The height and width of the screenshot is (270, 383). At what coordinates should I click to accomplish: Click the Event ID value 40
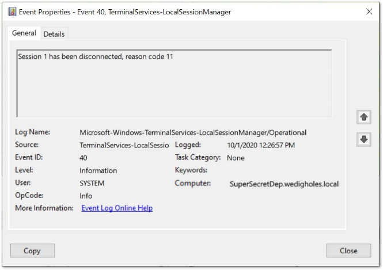(x=84, y=158)
